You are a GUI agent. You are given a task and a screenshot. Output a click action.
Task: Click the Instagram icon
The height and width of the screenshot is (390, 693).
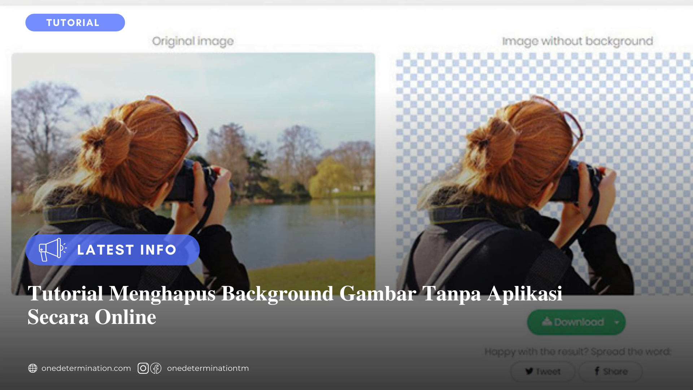coord(143,368)
